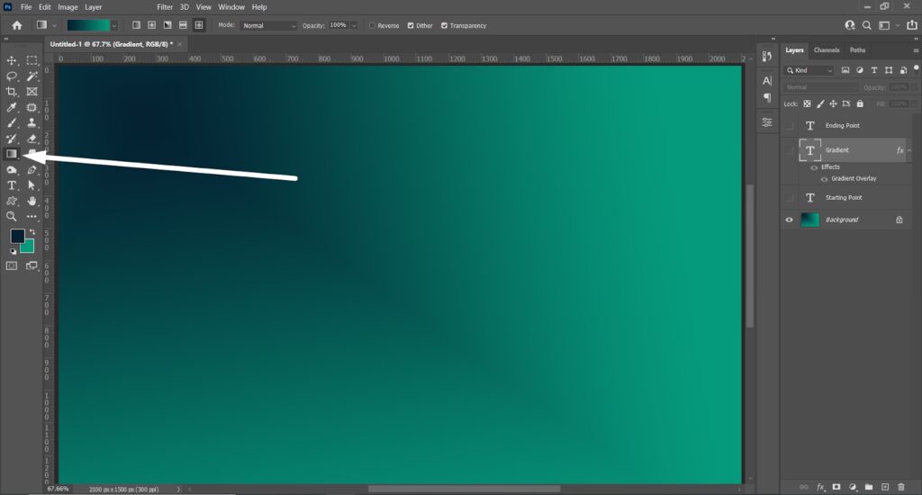
Task: Collapse the Gradient layer effects list
Action: [909, 150]
